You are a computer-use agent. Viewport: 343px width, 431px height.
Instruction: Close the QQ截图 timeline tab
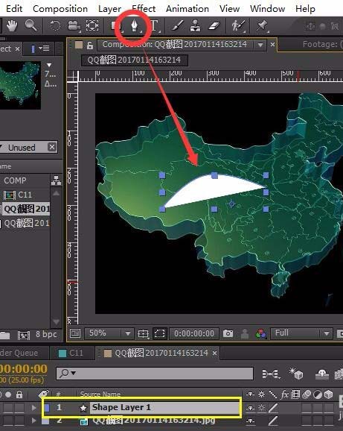(x=214, y=353)
